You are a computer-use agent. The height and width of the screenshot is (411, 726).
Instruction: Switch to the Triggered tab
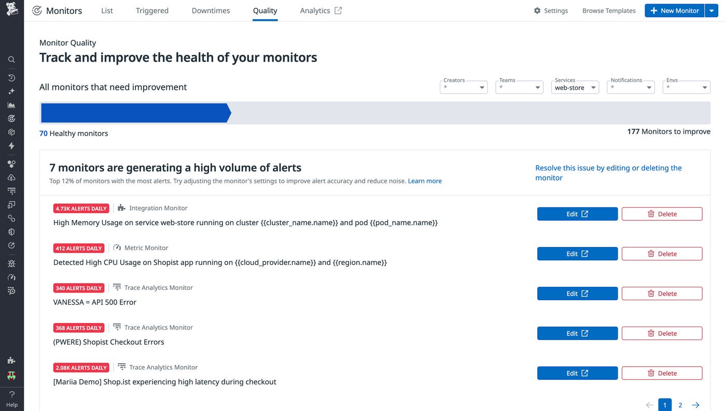tap(152, 10)
